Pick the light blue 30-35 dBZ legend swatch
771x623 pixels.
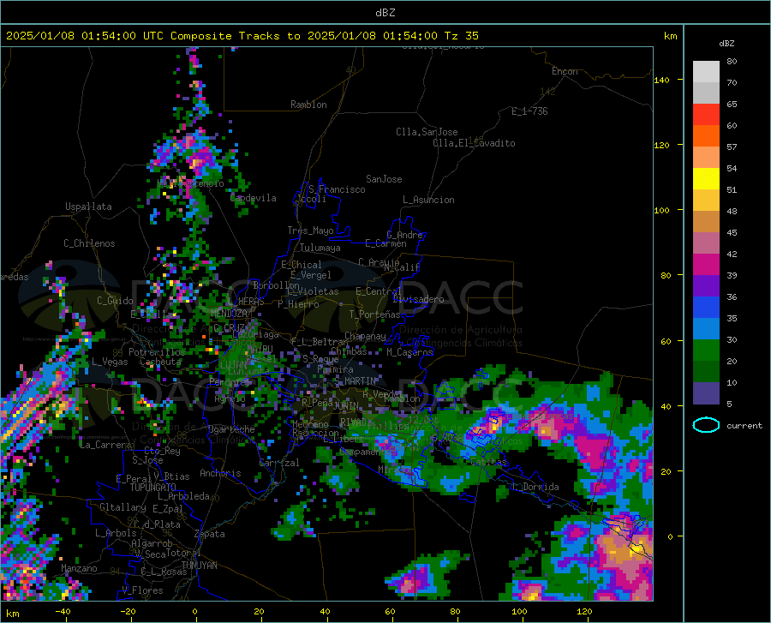706,329
